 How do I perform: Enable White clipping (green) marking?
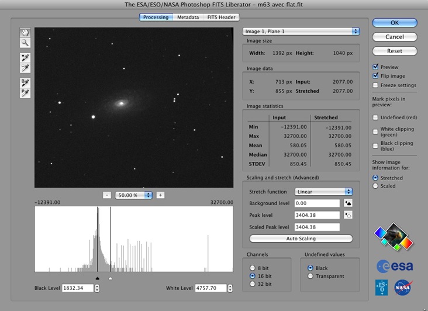[x=375, y=132]
